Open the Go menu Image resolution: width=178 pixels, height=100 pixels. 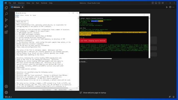coord(33,3)
